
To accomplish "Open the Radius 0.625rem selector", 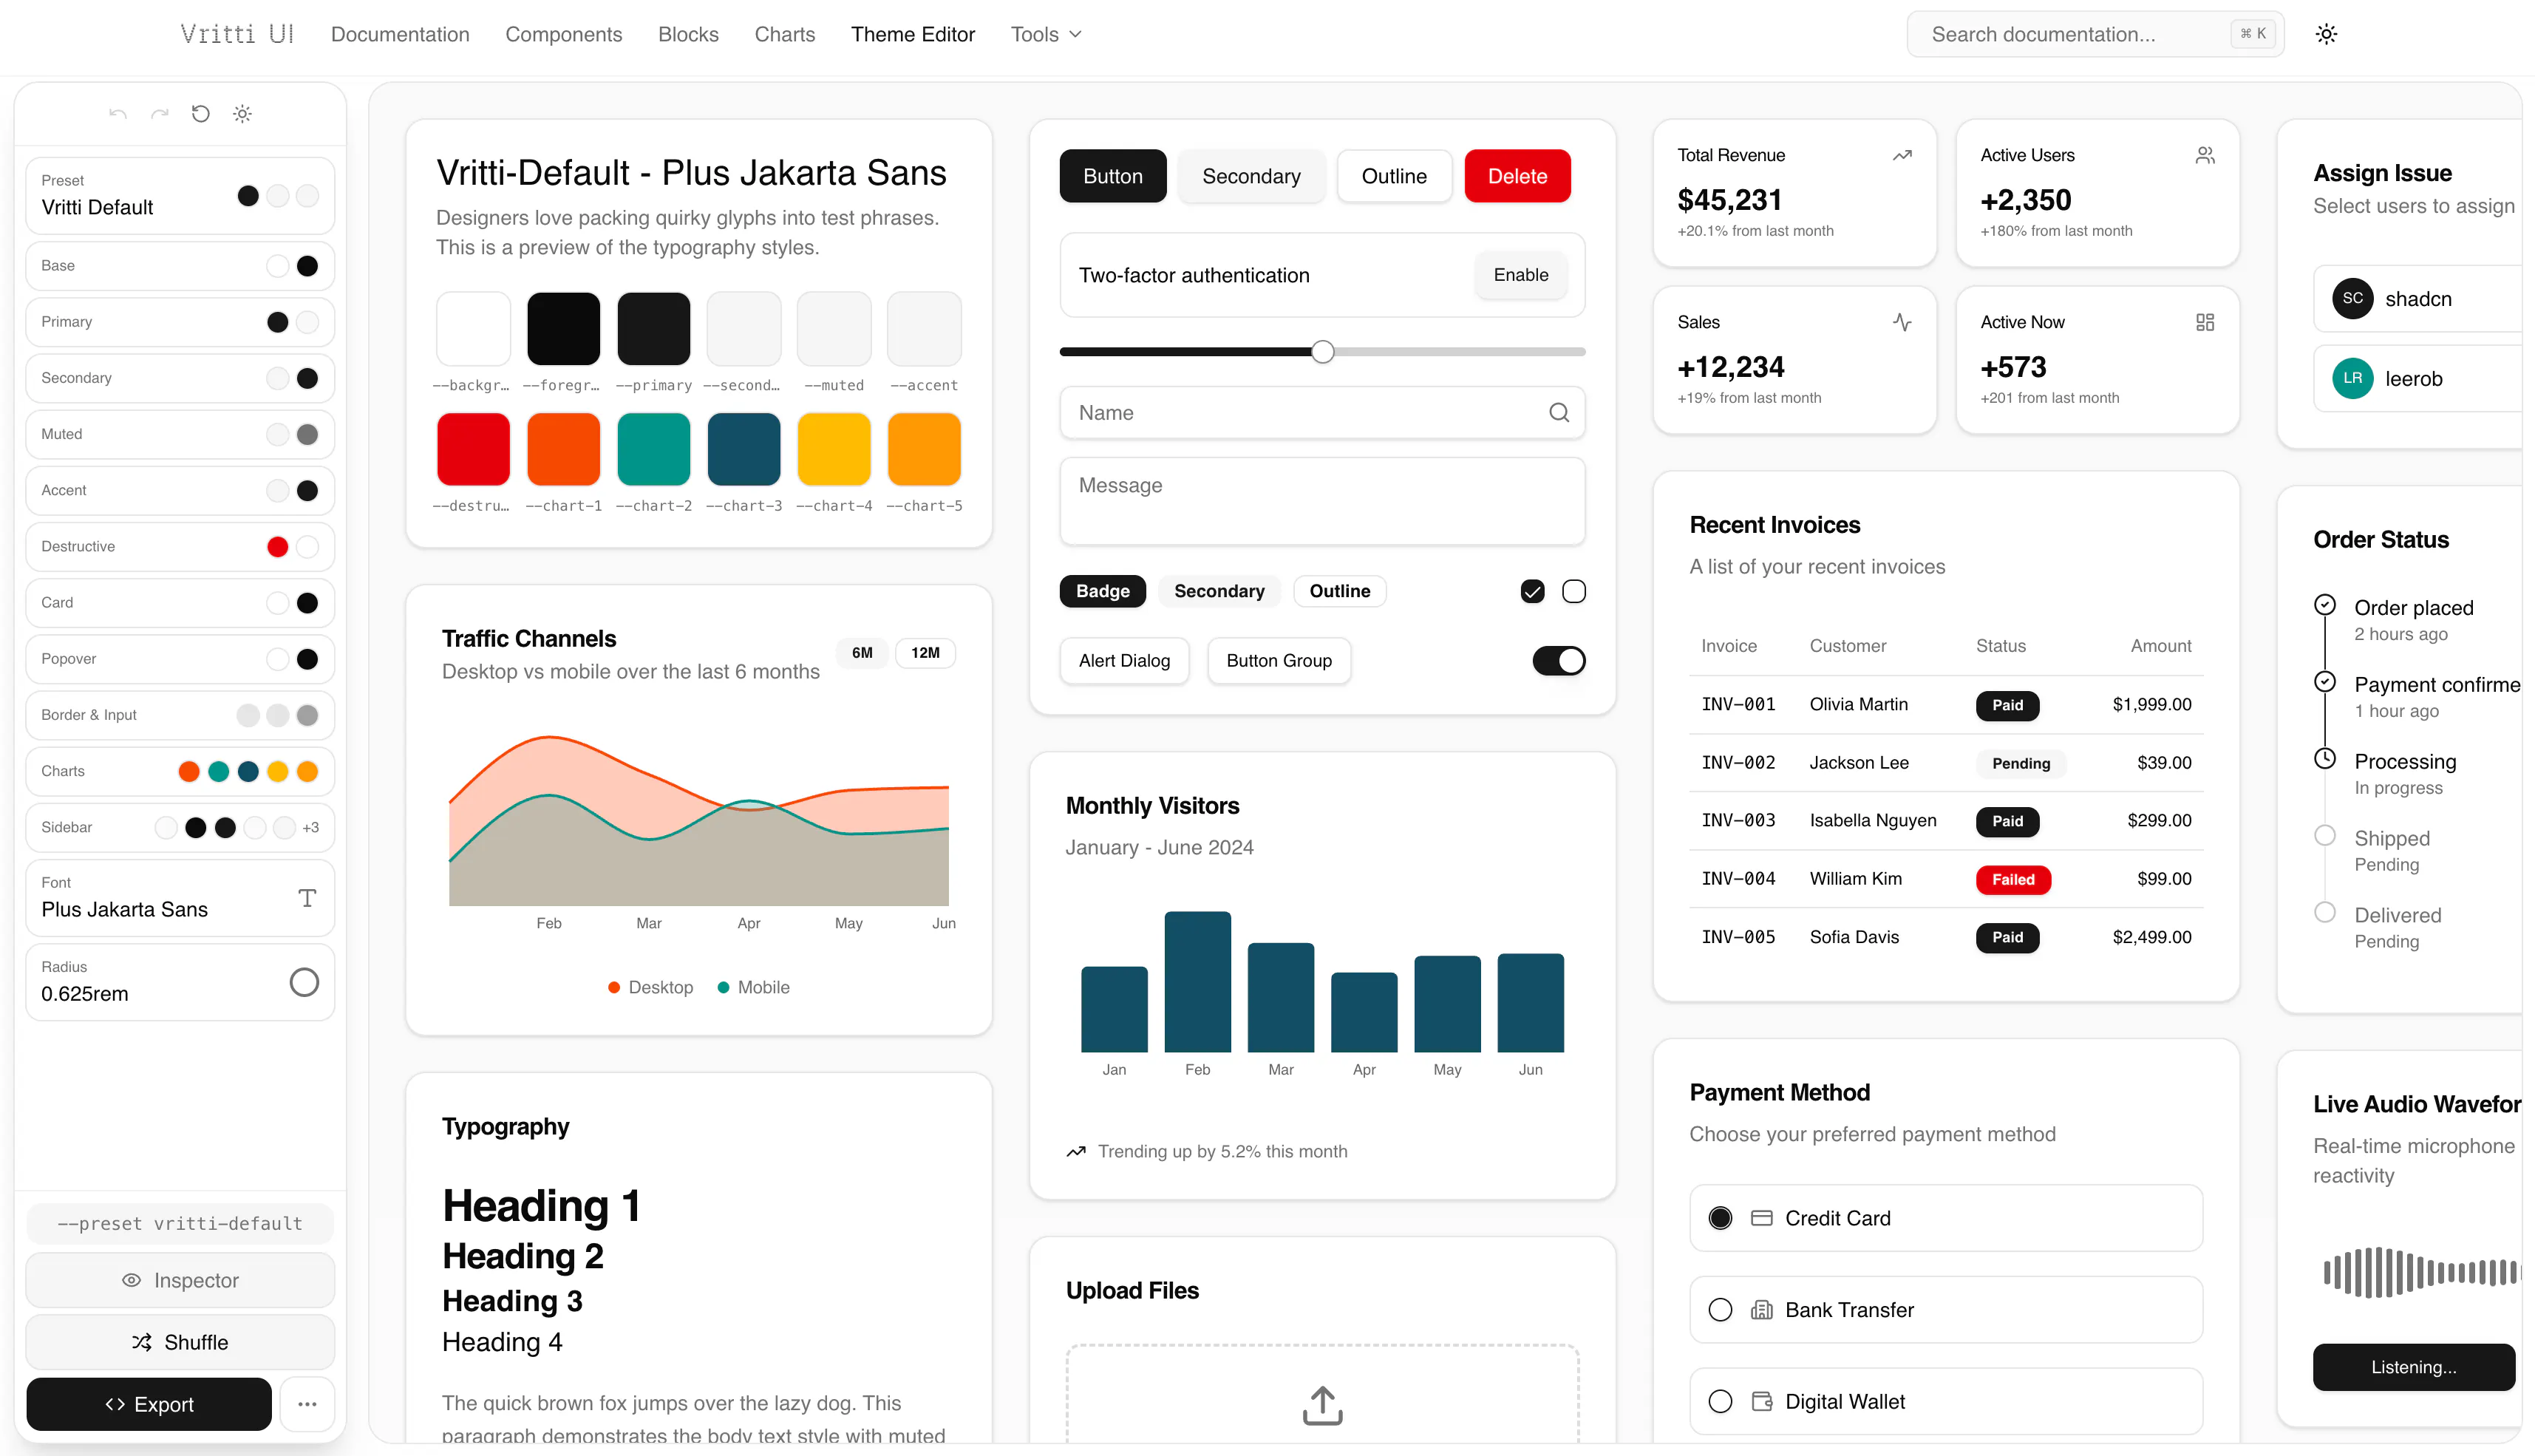I will (180, 982).
